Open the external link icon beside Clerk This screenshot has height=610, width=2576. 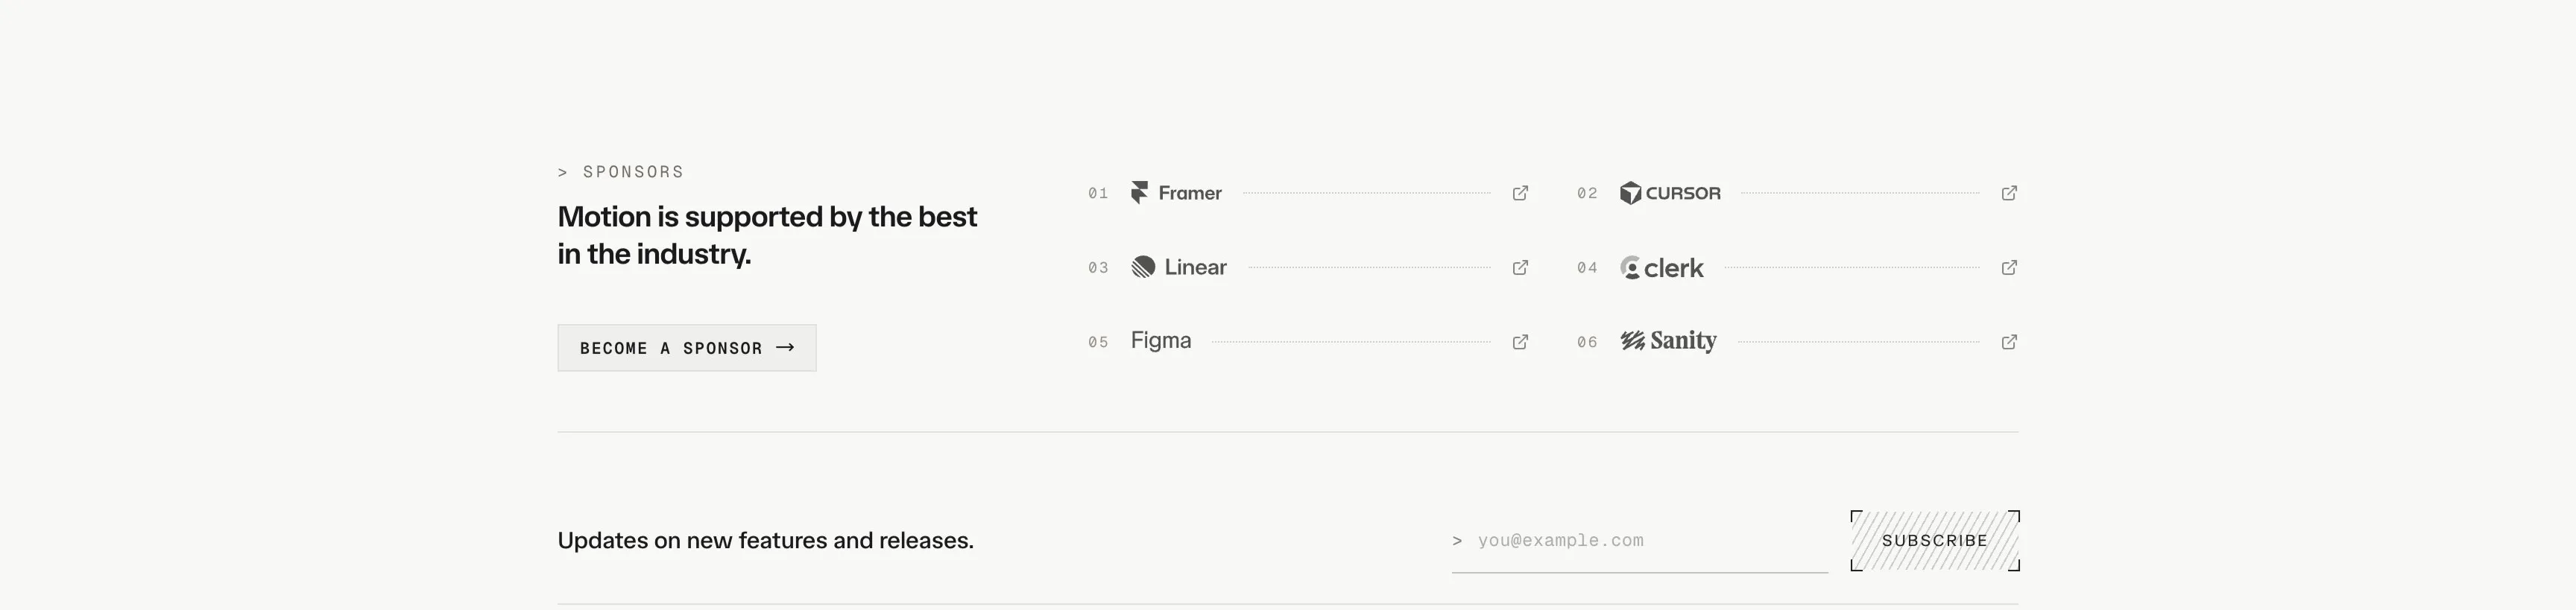pyautogui.click(x=2009, y=267)
